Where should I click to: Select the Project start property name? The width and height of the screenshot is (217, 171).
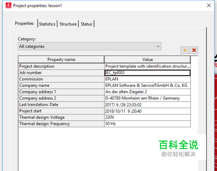[x=61, y=111]
